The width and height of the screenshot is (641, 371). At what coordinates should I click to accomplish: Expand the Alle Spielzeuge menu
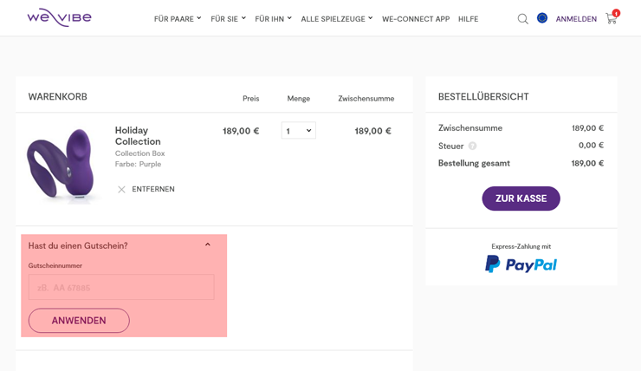point(337,19)
